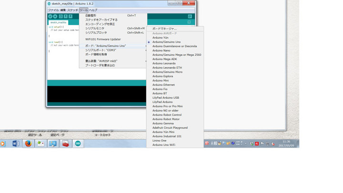The width and height of the screenshot is (343, 193).
Task: Click the Word icon in taskbar
Action: pos(15,143)
